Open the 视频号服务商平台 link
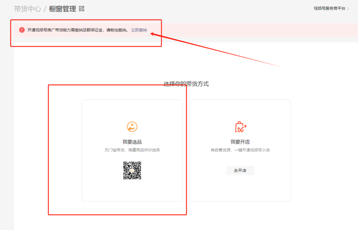This screenshot has height=230, width=358. (x=329, y=8)
